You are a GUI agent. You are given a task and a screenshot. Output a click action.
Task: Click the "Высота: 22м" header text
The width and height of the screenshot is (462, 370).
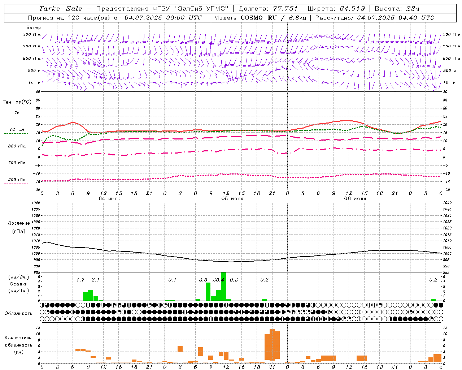[397, 9]
